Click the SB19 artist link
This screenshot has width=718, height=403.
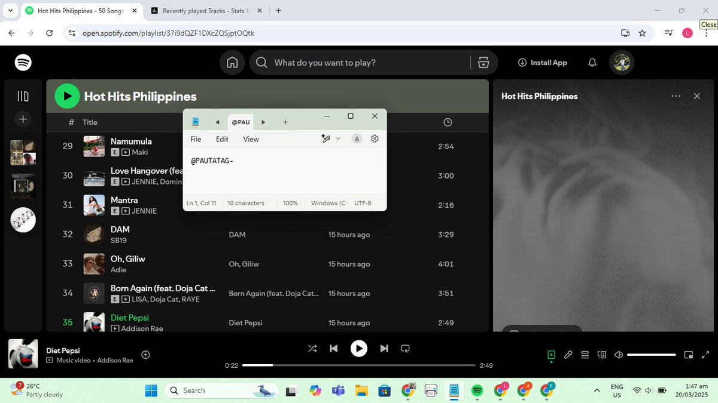(118, 240)
